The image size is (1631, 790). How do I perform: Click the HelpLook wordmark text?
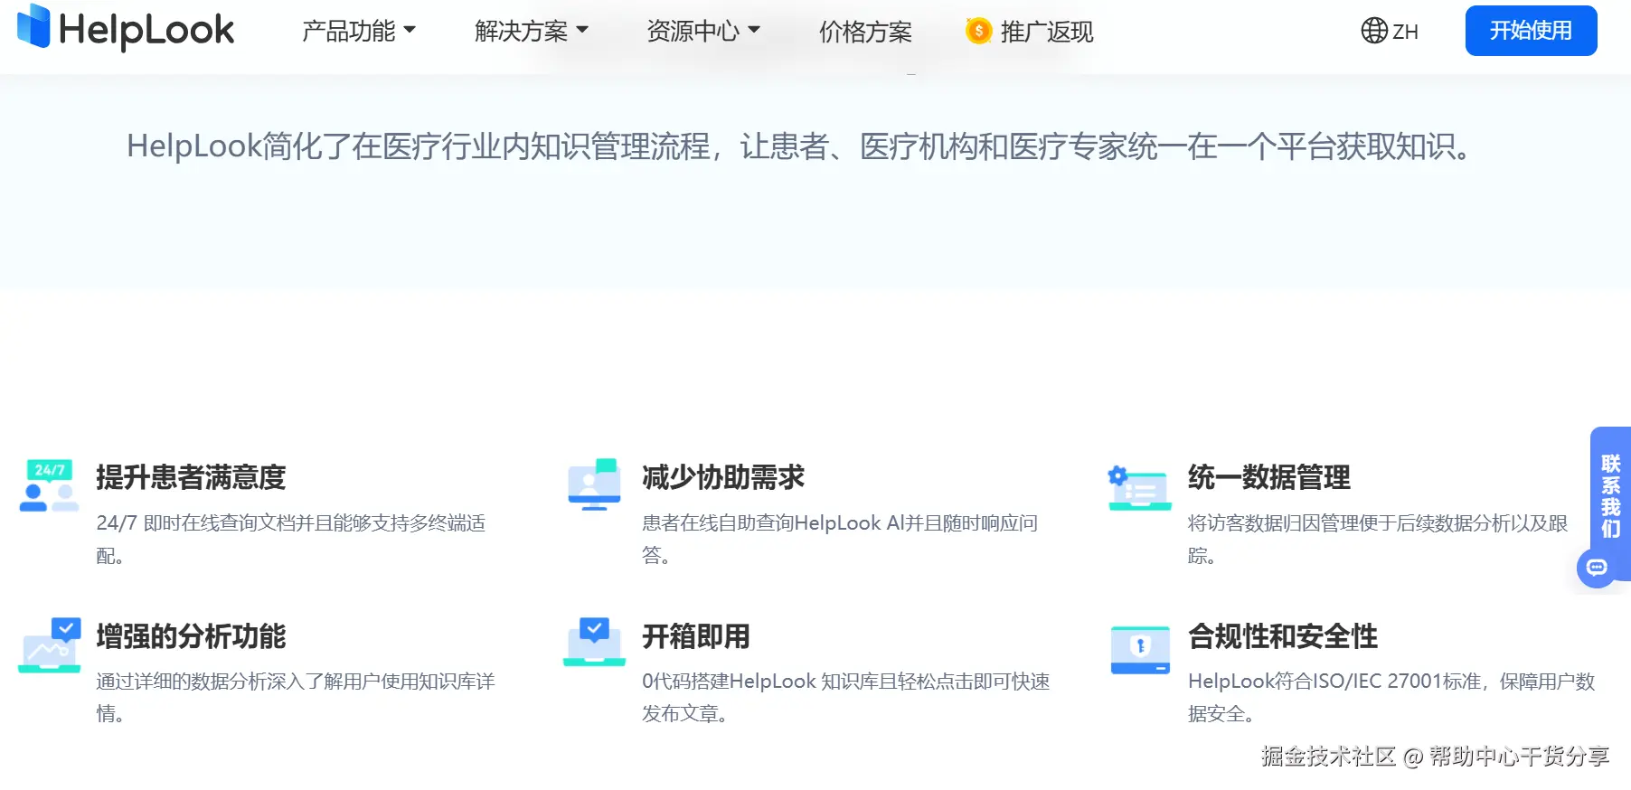(x=146, y=31)
